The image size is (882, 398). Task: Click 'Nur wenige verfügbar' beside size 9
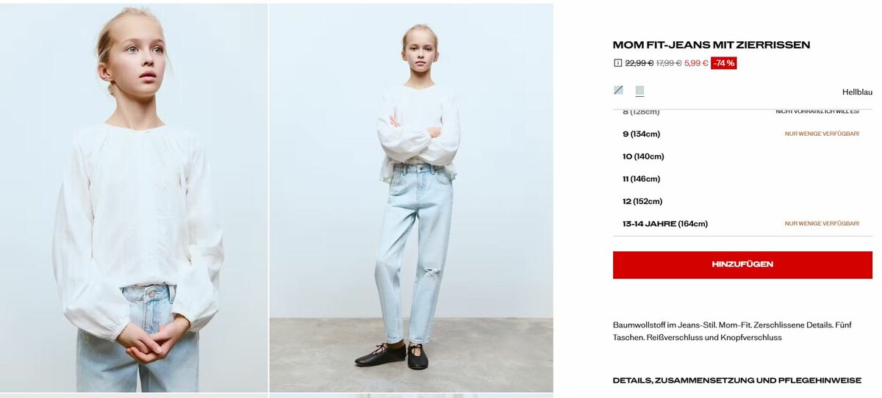tap(822, 134)
